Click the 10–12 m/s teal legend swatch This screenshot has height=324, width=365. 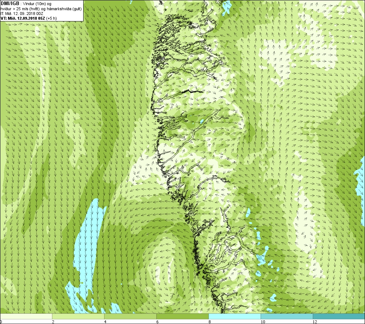pyautogui.click(x=287, y=316)
